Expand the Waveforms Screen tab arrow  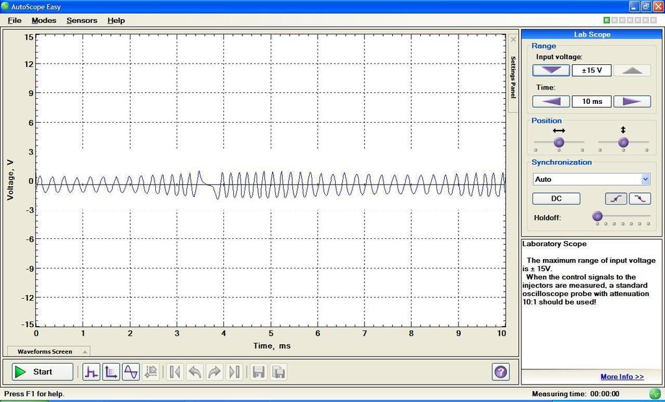[85, 352]
